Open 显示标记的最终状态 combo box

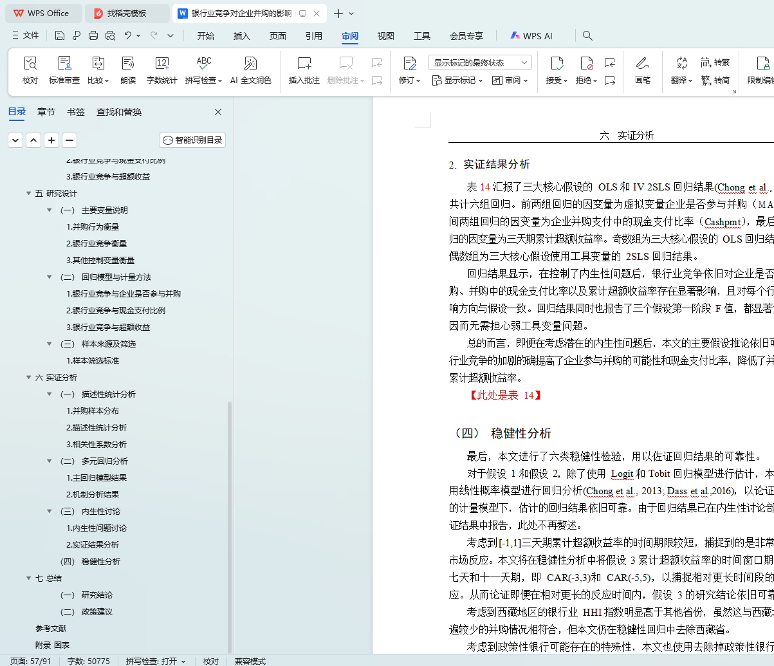(x=480, y=62)
